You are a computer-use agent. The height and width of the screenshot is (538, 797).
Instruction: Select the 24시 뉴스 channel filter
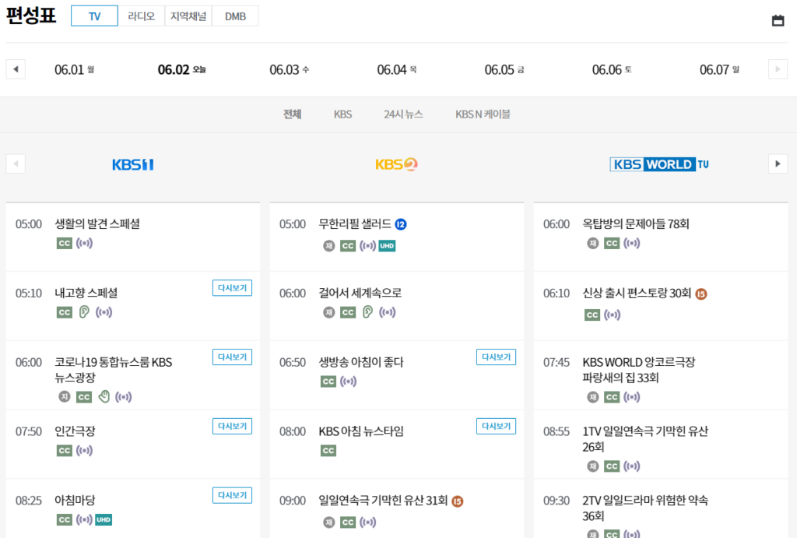click(403, 114)
